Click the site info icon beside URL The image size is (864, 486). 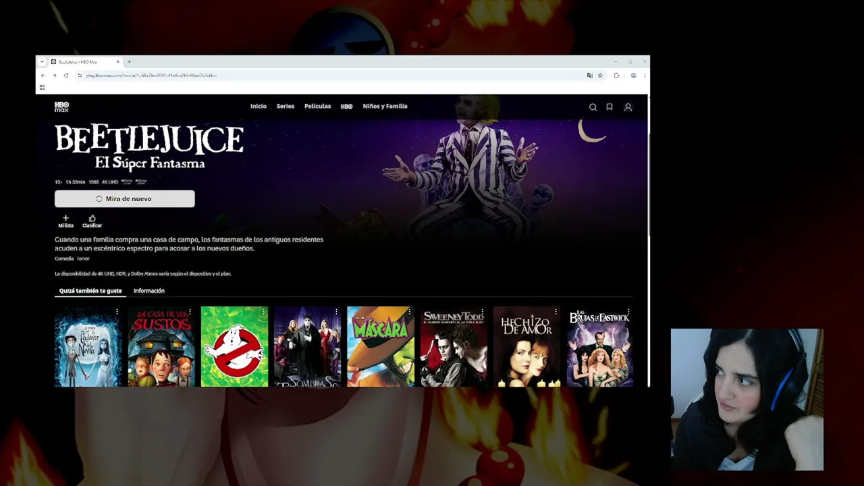[80, 76]
